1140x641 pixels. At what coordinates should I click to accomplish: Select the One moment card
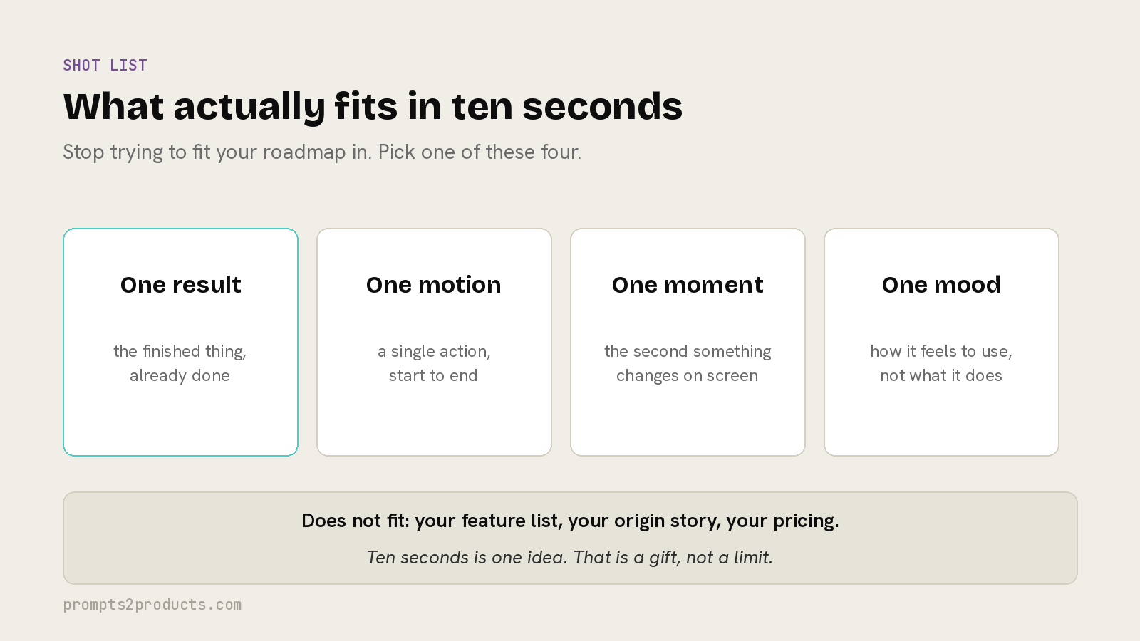688,342
